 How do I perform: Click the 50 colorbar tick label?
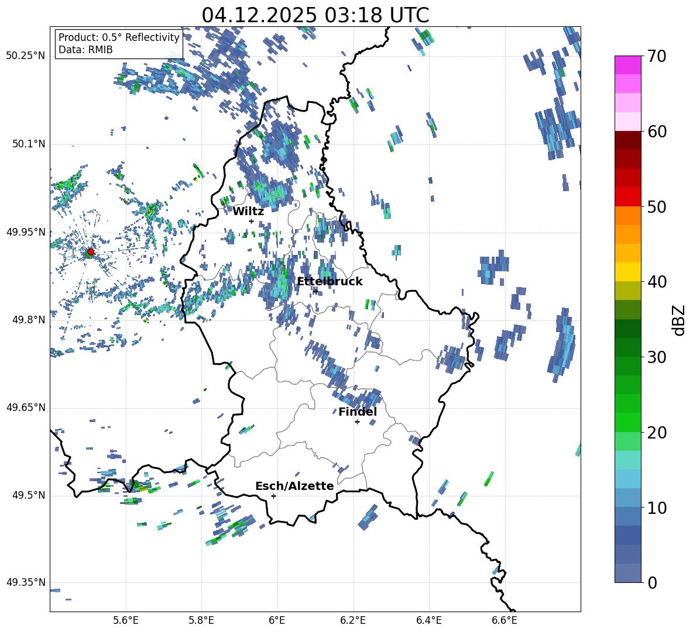click(657, 206)
